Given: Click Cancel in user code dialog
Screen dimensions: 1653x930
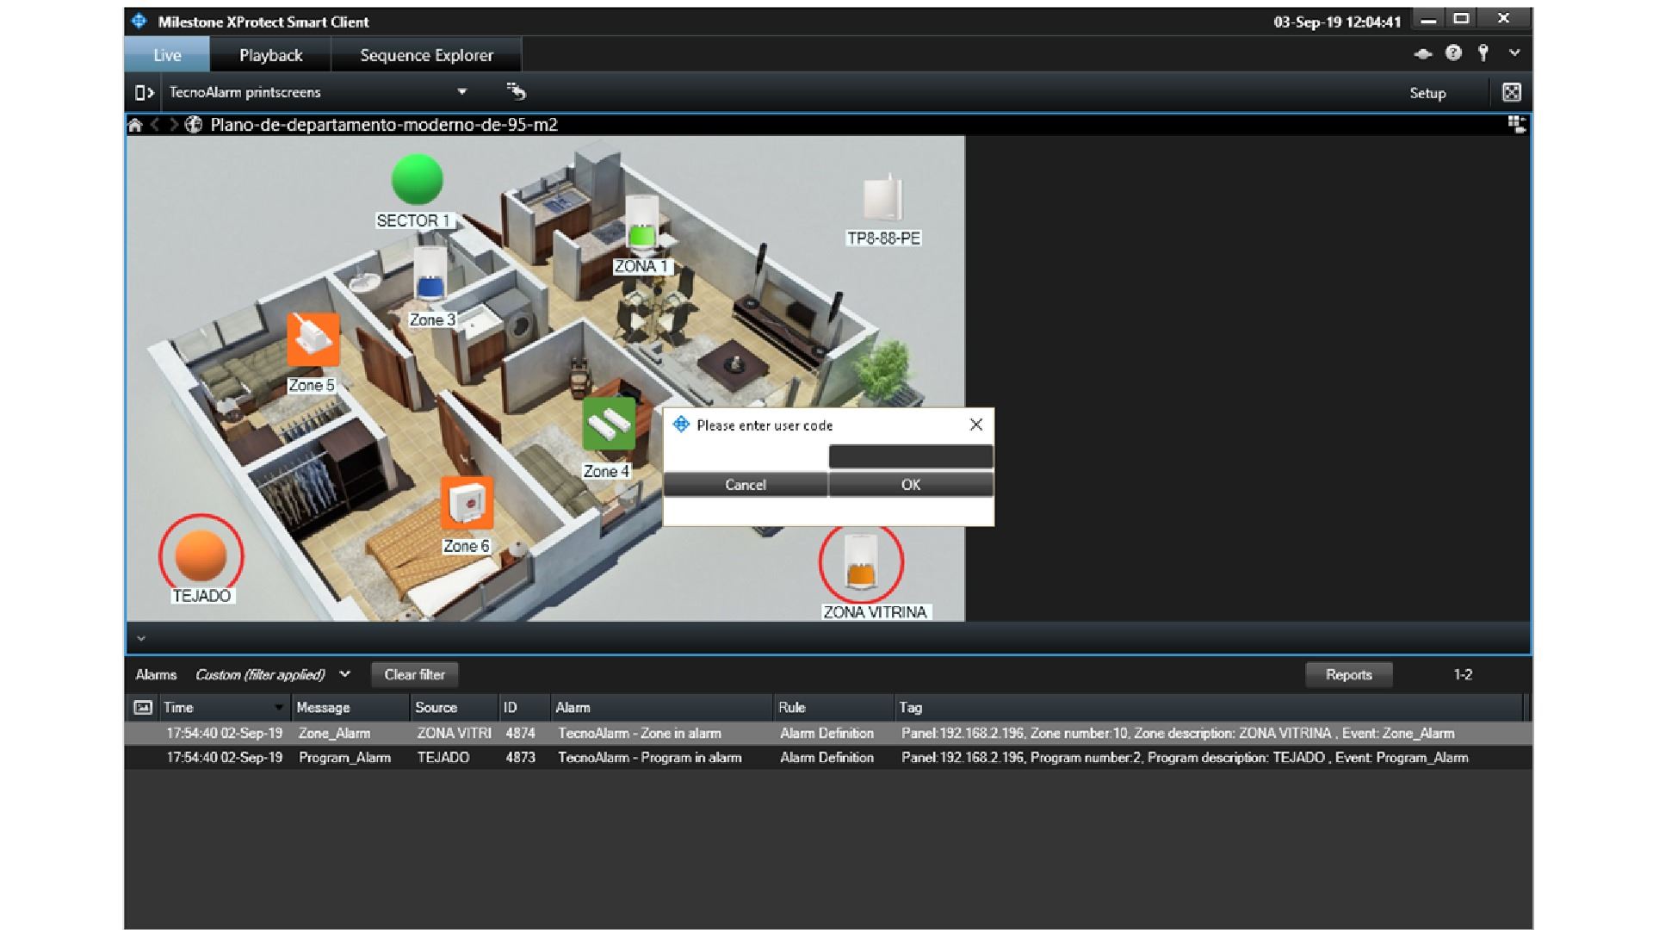Looking at the screenshot, I should 746,485.
